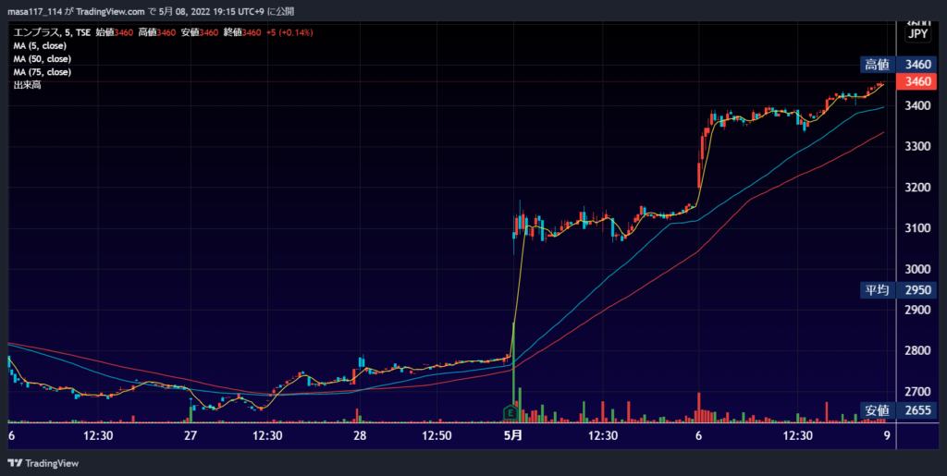
Task: Click the 始値3460 open value
Action: tap(114, 32)
